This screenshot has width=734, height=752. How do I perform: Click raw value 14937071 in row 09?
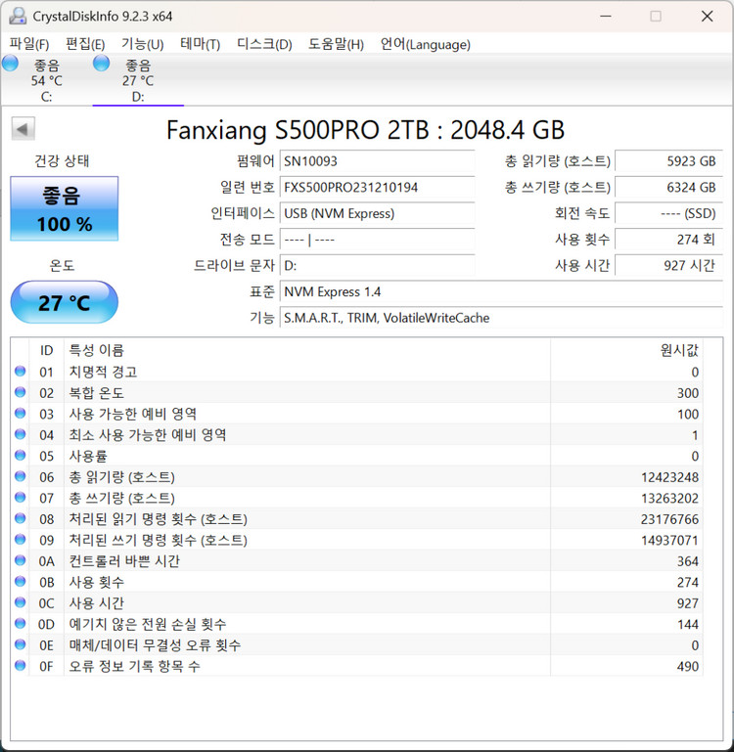[669, 540]
